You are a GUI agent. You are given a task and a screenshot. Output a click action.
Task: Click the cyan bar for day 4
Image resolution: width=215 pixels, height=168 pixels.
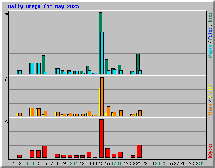coord(33,68)
